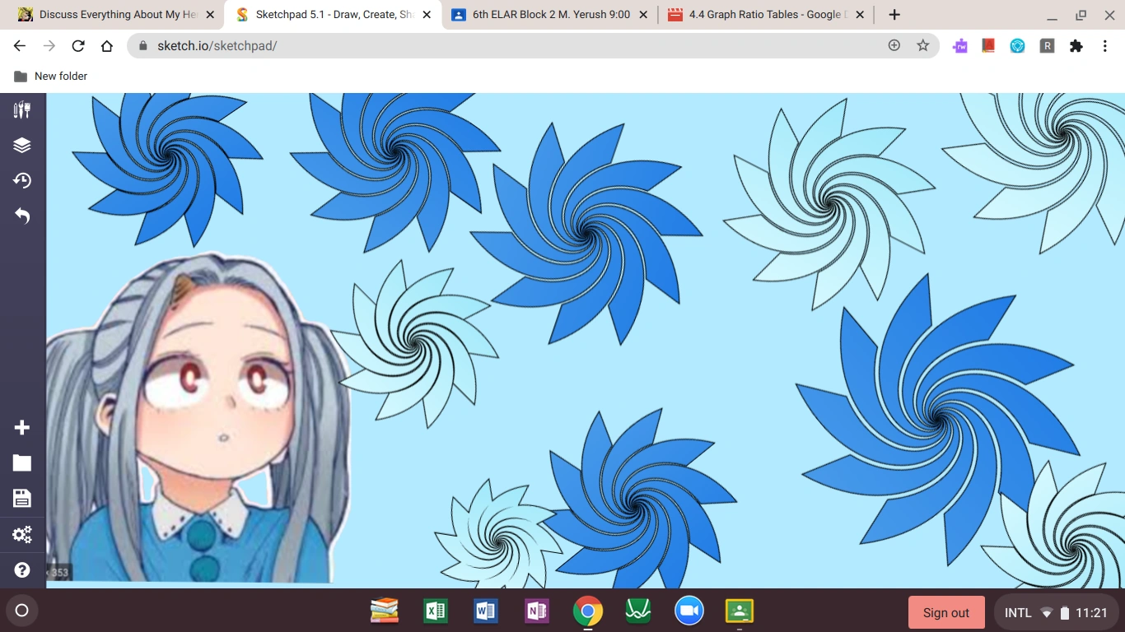1125x632 pixels.
Task: Undo the last stroke with the curved arrow
Action: (21, 216)
